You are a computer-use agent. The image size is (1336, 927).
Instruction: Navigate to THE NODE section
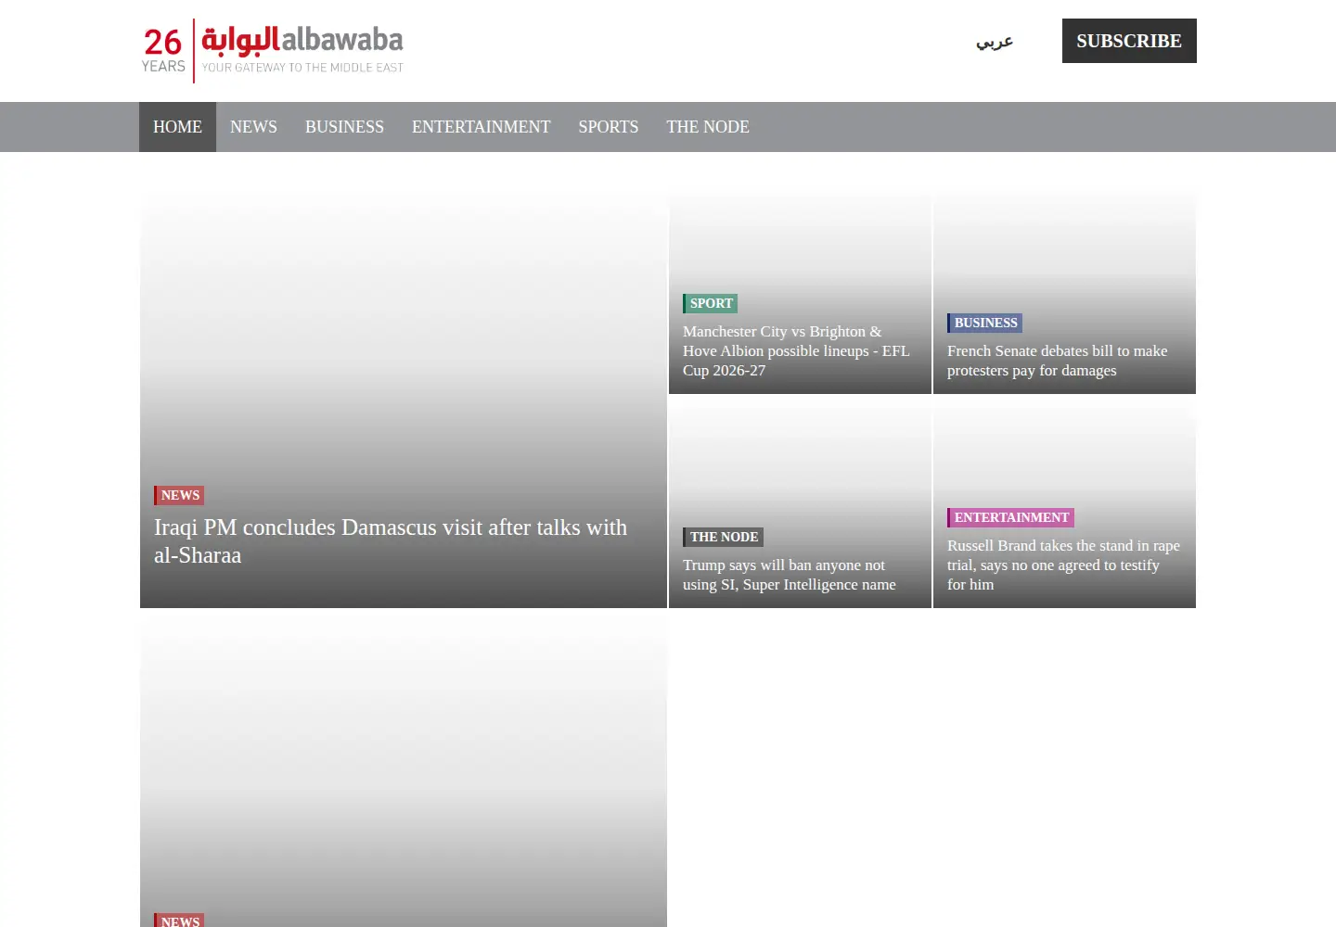click(x=708, y=127)
